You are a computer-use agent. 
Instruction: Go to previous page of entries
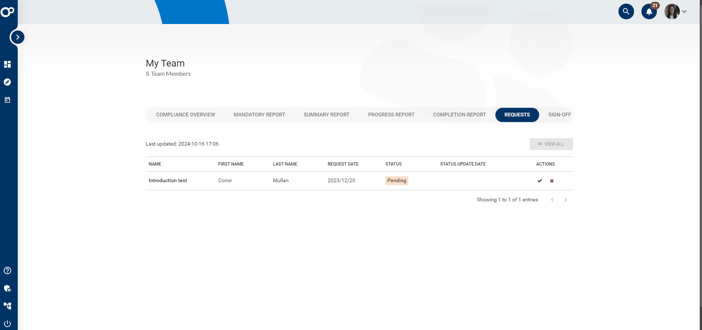point(552,200)
